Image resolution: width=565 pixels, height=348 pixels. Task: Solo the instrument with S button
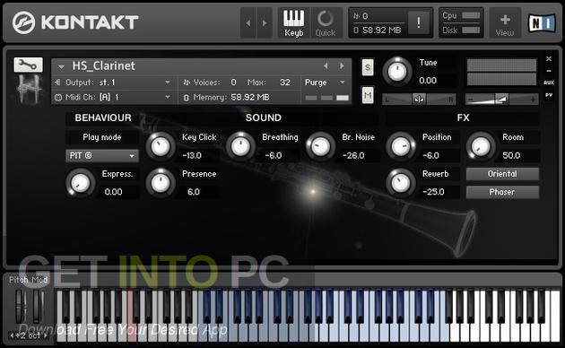pyautogui.click(x=368, y=67)
